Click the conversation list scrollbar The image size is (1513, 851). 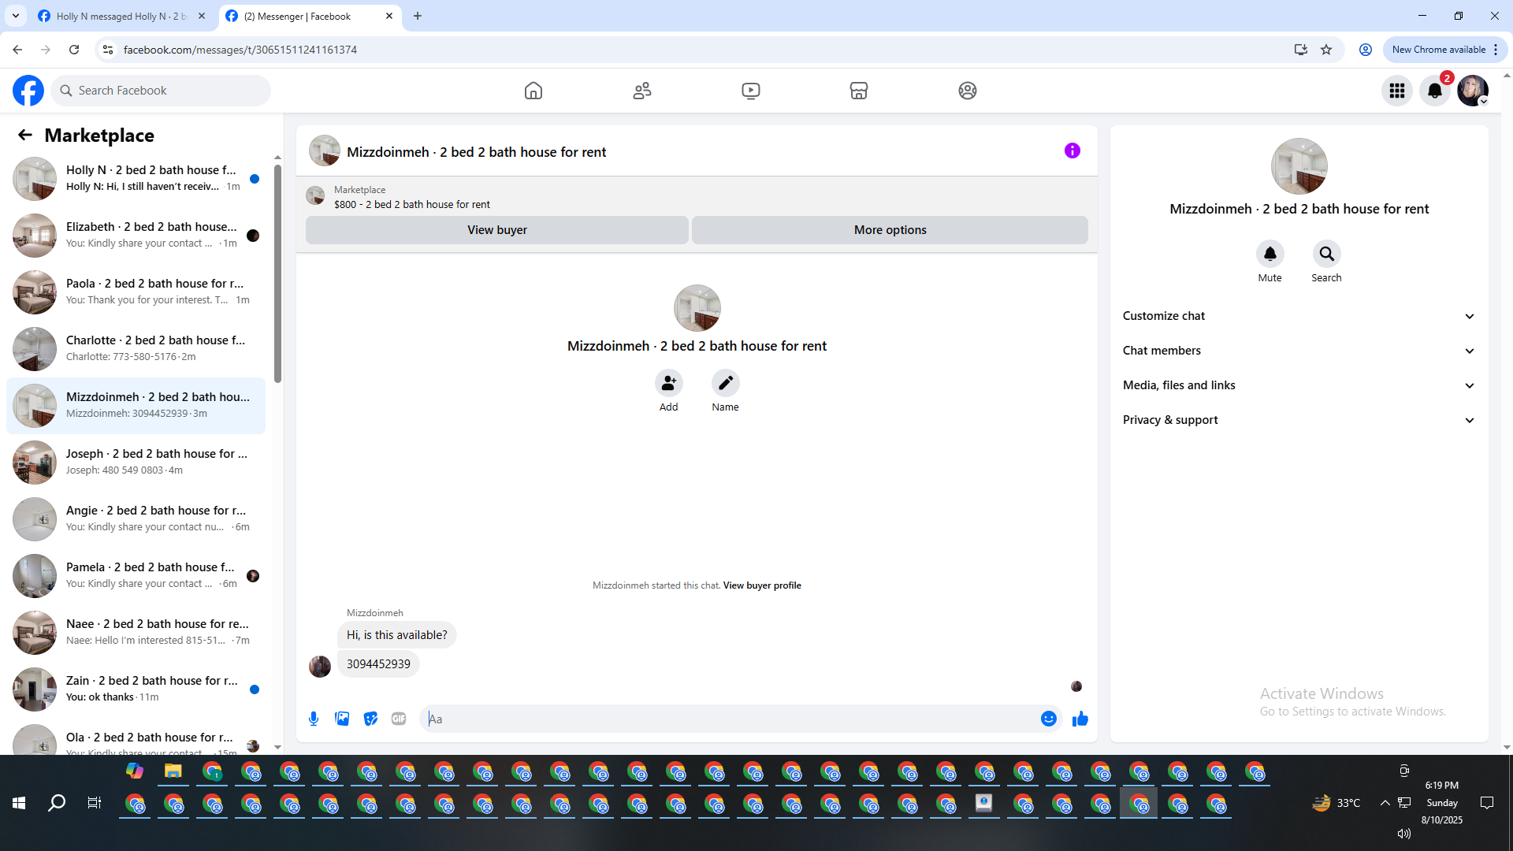pyautogui.click(x=277, y=272)
